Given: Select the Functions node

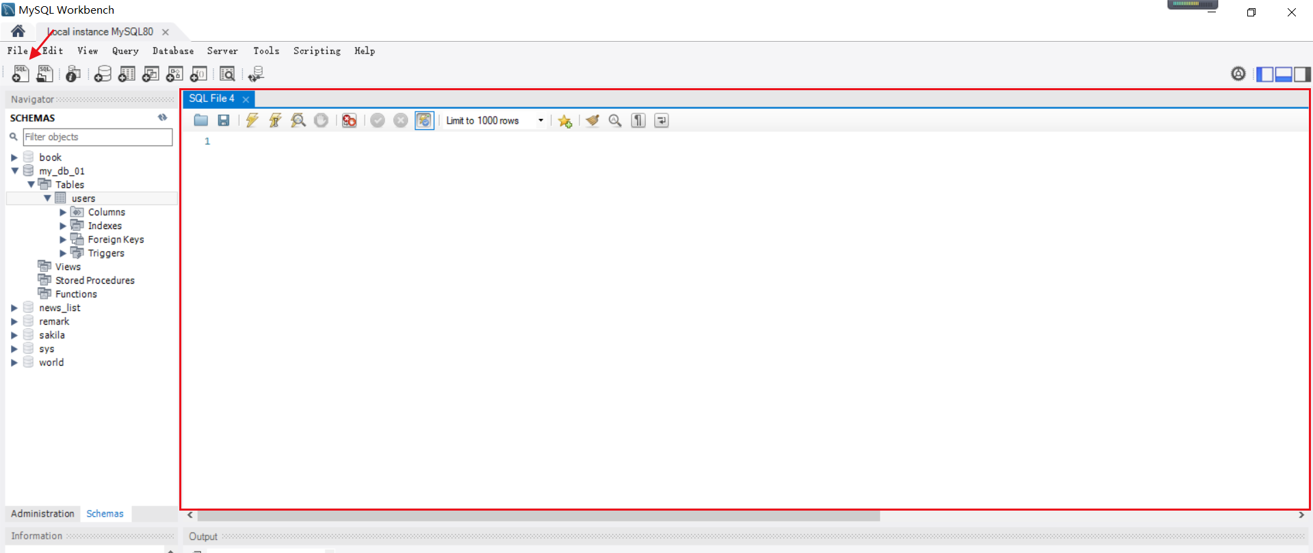Looking at the screenshot, I should [x=76, y=294].
